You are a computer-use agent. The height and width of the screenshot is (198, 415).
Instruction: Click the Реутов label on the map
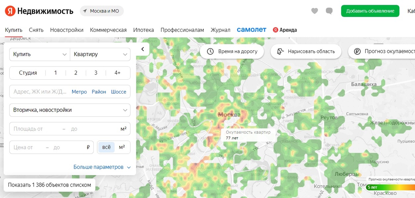(x=329, y=118)
